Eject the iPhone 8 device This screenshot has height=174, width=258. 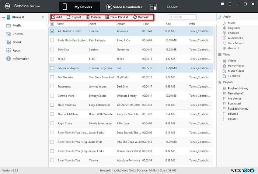point(43,17)
